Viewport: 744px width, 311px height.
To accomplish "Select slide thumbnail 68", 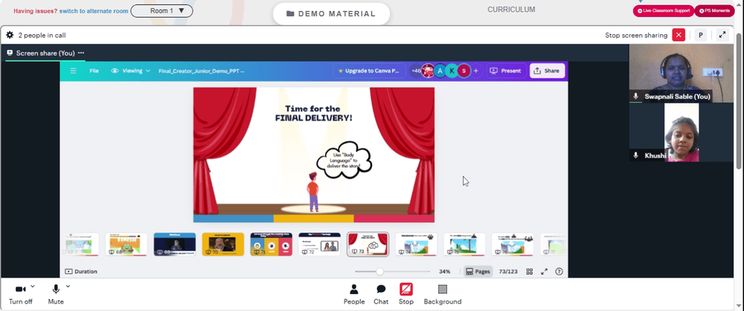I will coord(126,244).
